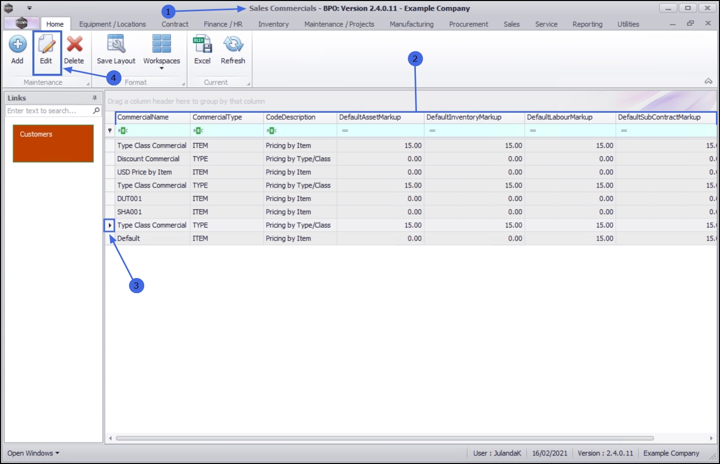Click the Save Layout icon
720x464 pixels.
tap(116, 44)
